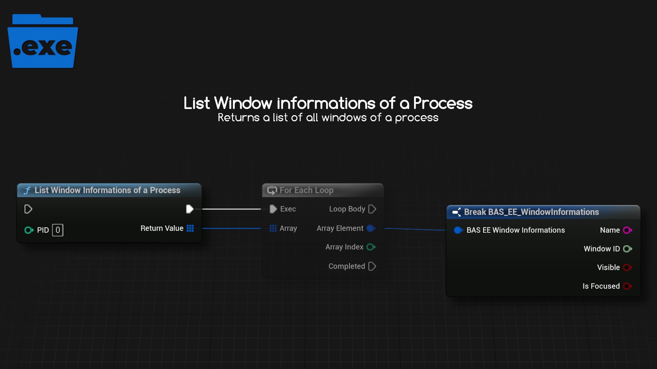Click the Array Index green output pin
The width and height of the screenshot is (657, 369).
coord(371,247)
